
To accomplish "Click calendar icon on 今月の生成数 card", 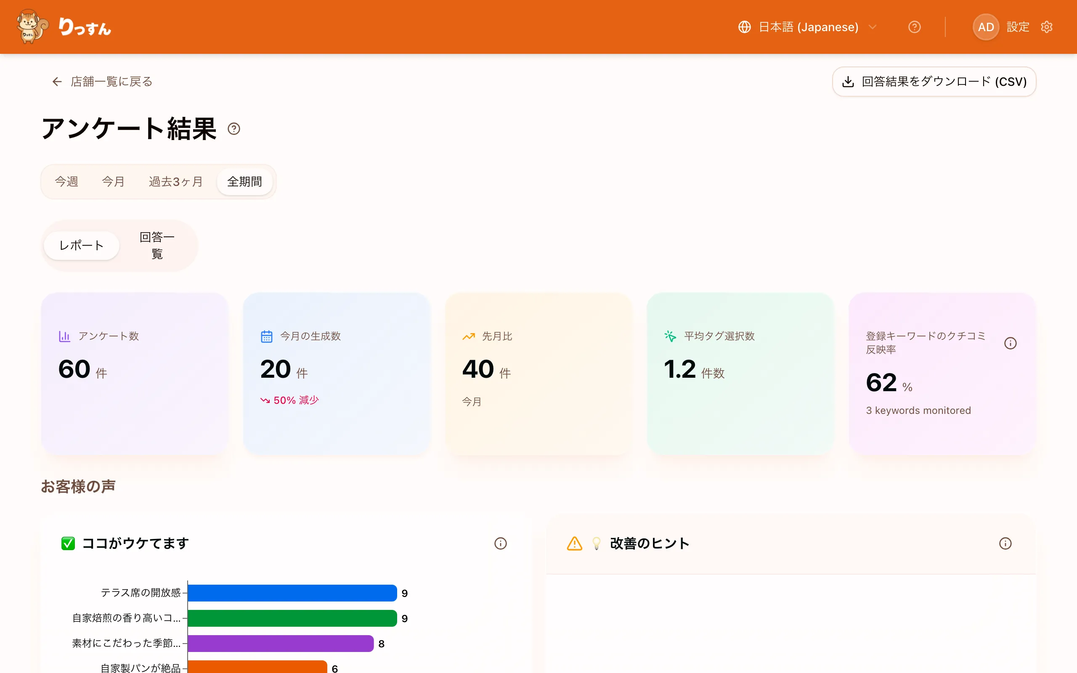I will (x=266, y=336).
